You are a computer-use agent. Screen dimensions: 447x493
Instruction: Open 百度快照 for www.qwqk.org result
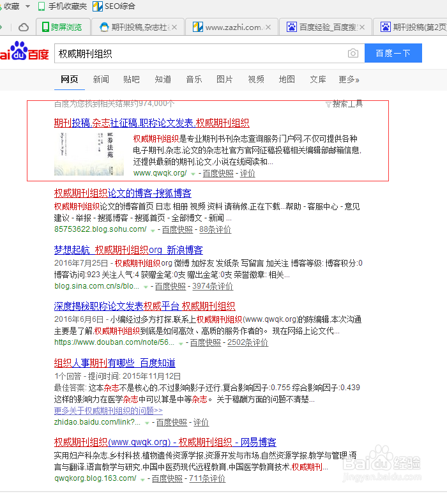pos(218,173)
